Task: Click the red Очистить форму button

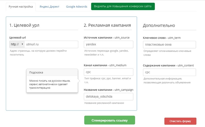Action: (x=180, y=121)
